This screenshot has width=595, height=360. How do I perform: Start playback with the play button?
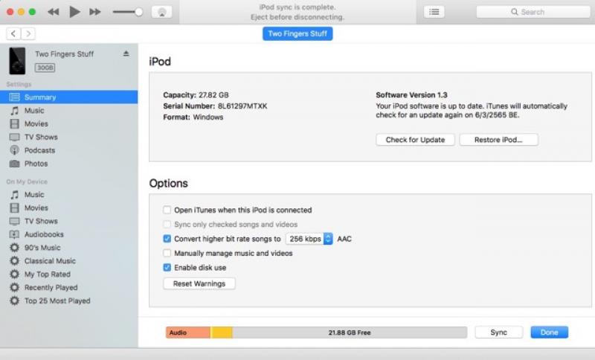point(74,12)
